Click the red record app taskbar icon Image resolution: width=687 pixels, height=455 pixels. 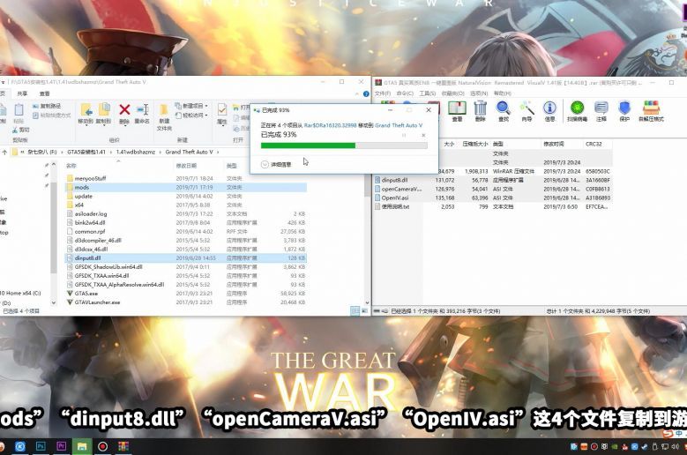click(x=102, y=446)
